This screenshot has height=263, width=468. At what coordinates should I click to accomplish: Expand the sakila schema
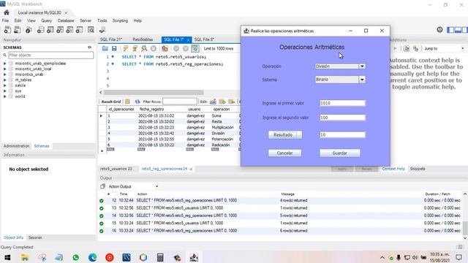click(x=5, y=85)
